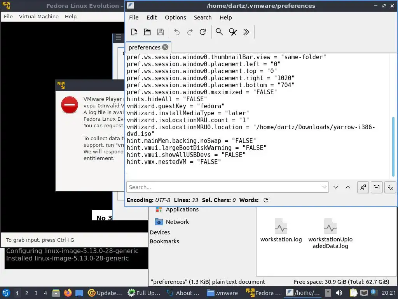Click the hamburger menu icon behind the editor
This screenshot has height=299, width=398.
tap(119, 37)
